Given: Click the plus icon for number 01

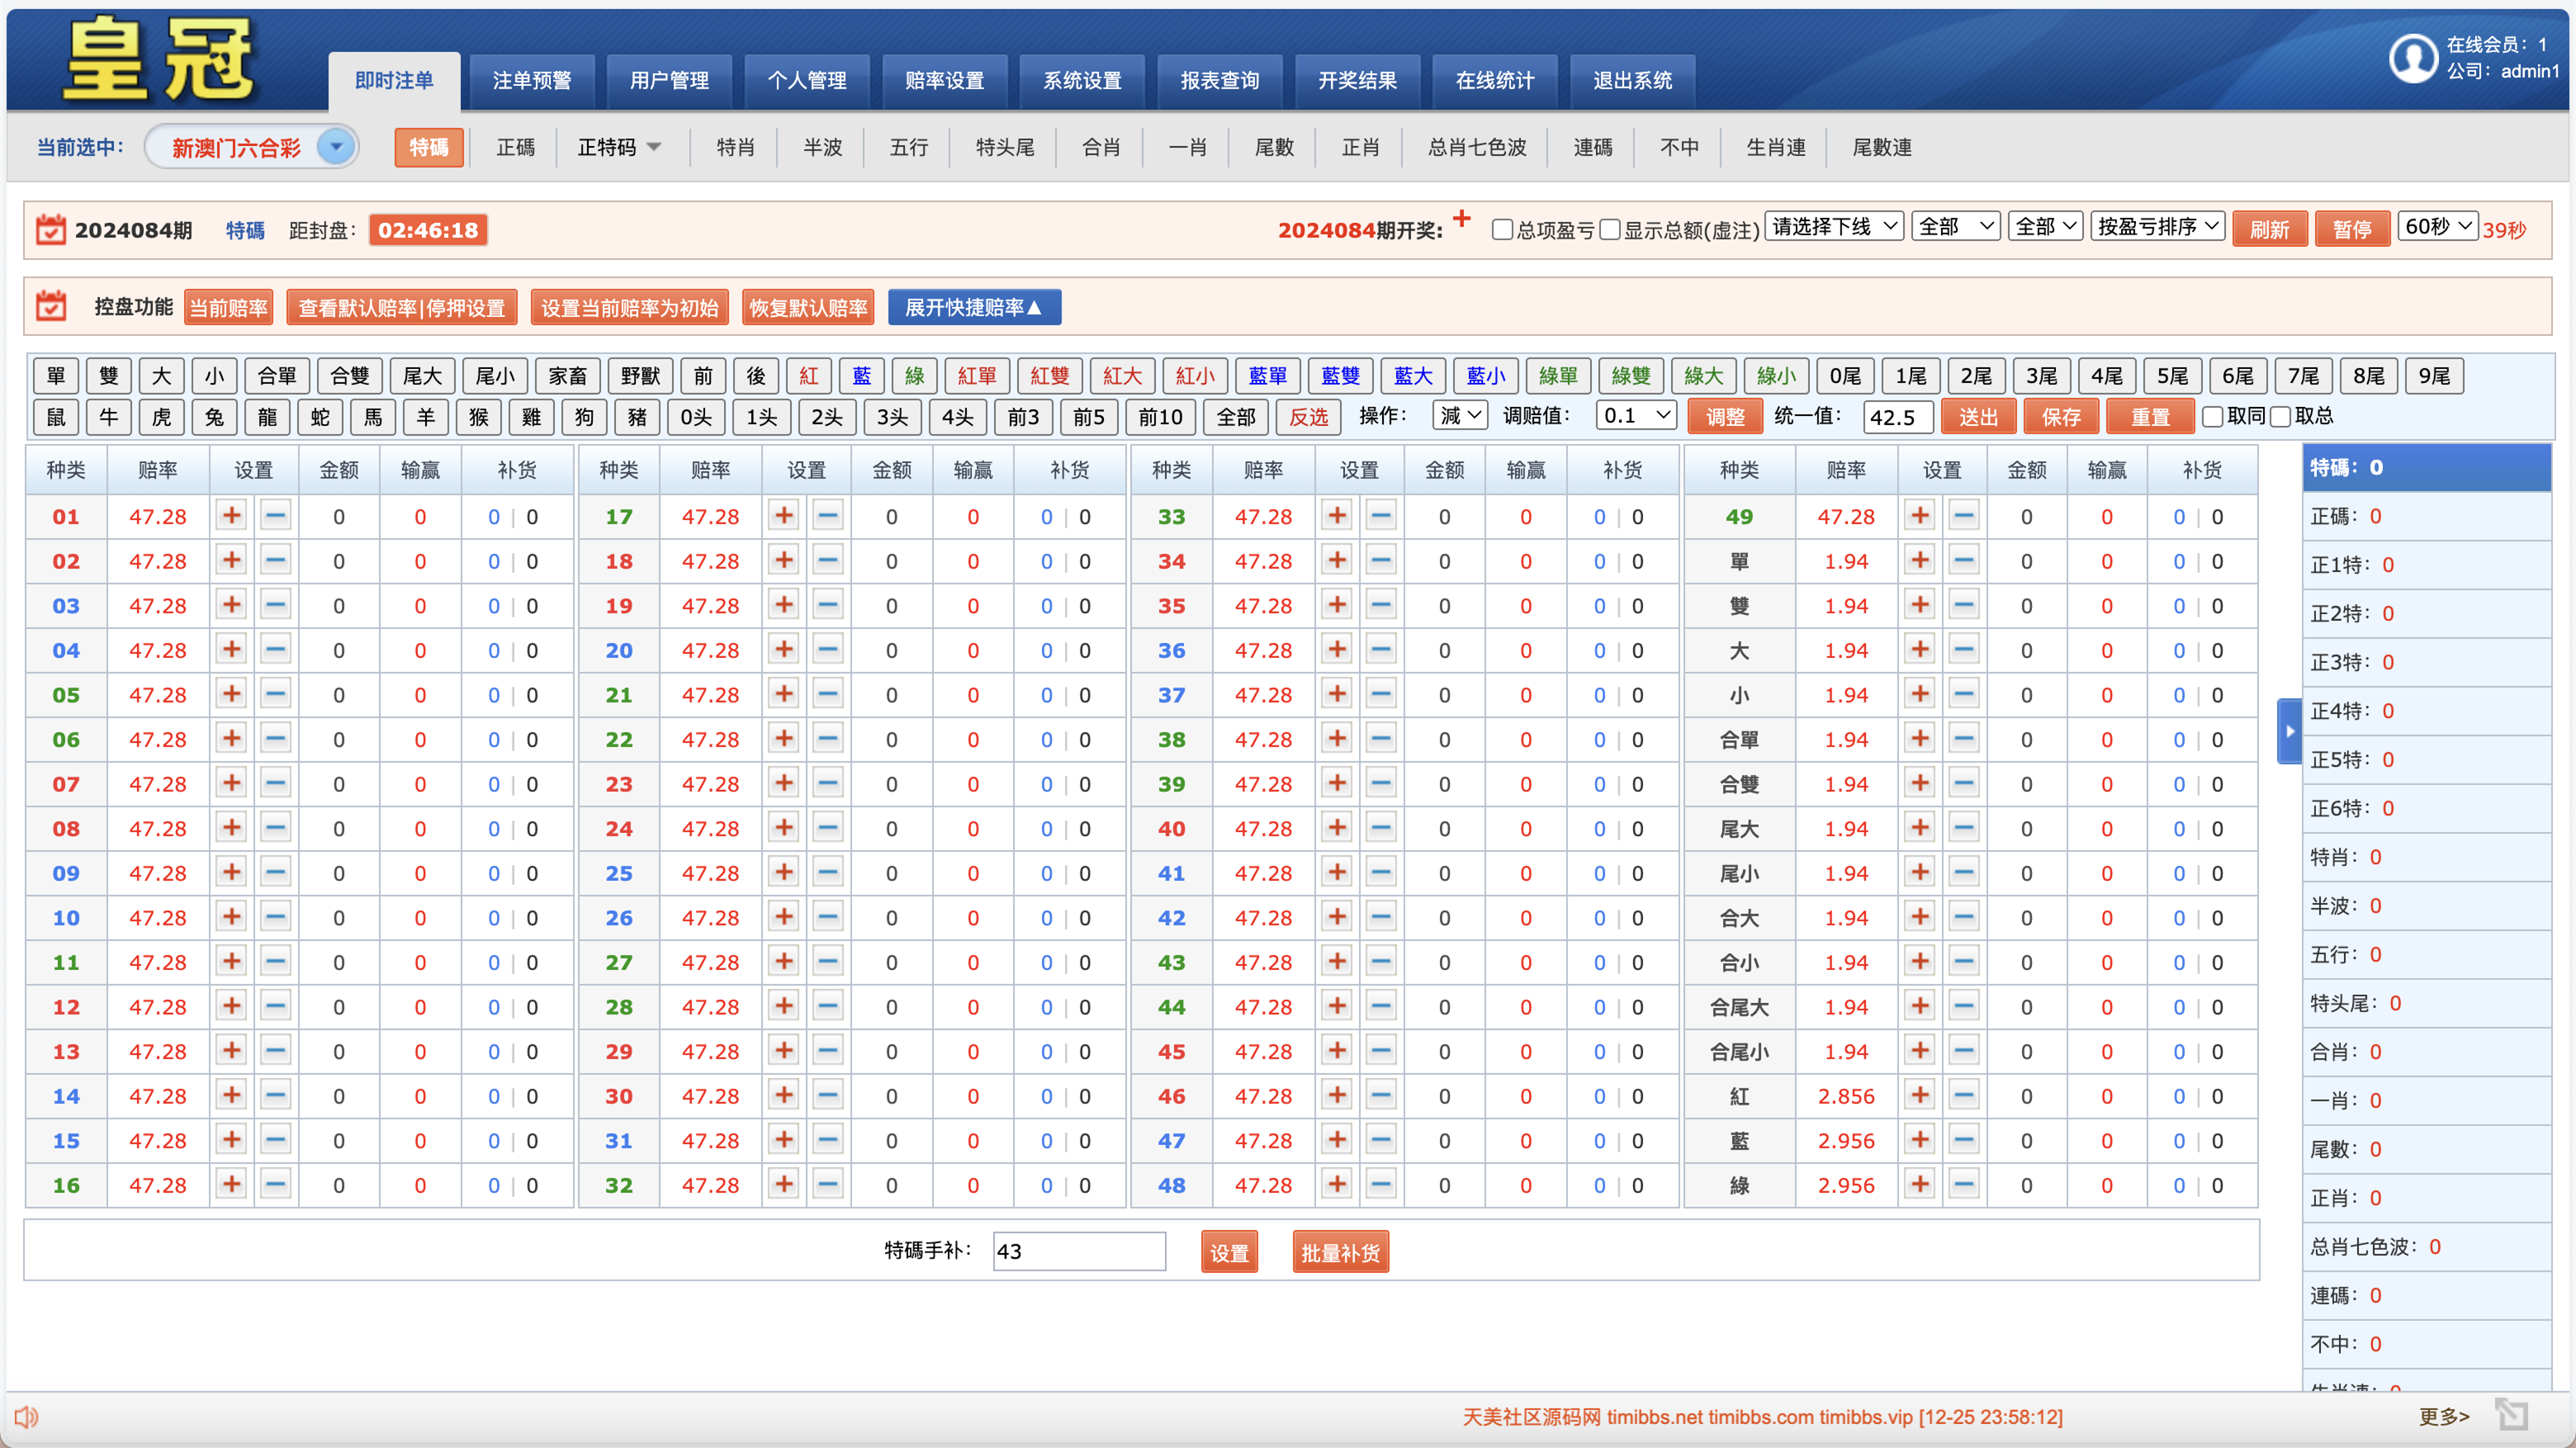Looking at the screenshot, I should point(231,516).
